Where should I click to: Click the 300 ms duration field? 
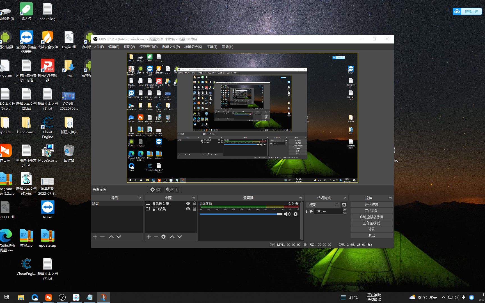[x=328, y=212]
